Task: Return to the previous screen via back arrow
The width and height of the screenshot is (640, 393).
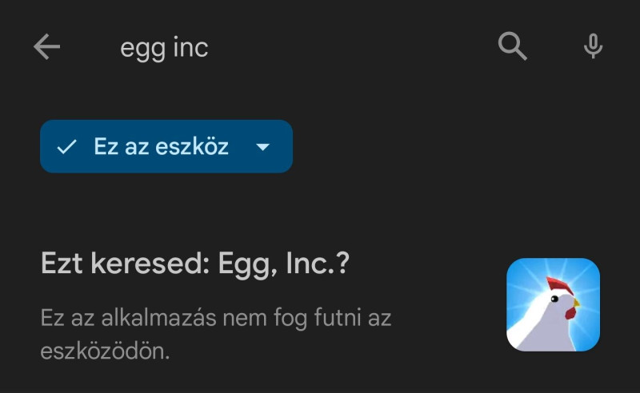Action: 46,47
